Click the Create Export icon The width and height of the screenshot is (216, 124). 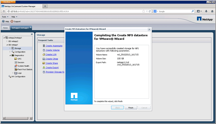(44, 67)
